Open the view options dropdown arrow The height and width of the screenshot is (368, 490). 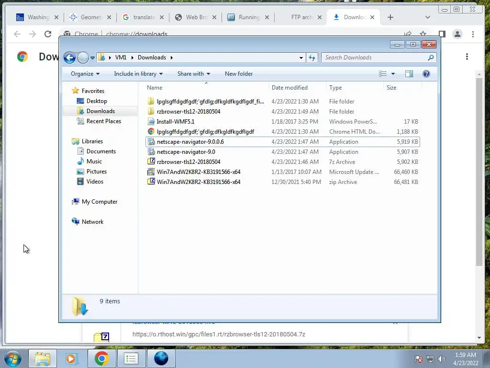[x=393, y=74]
